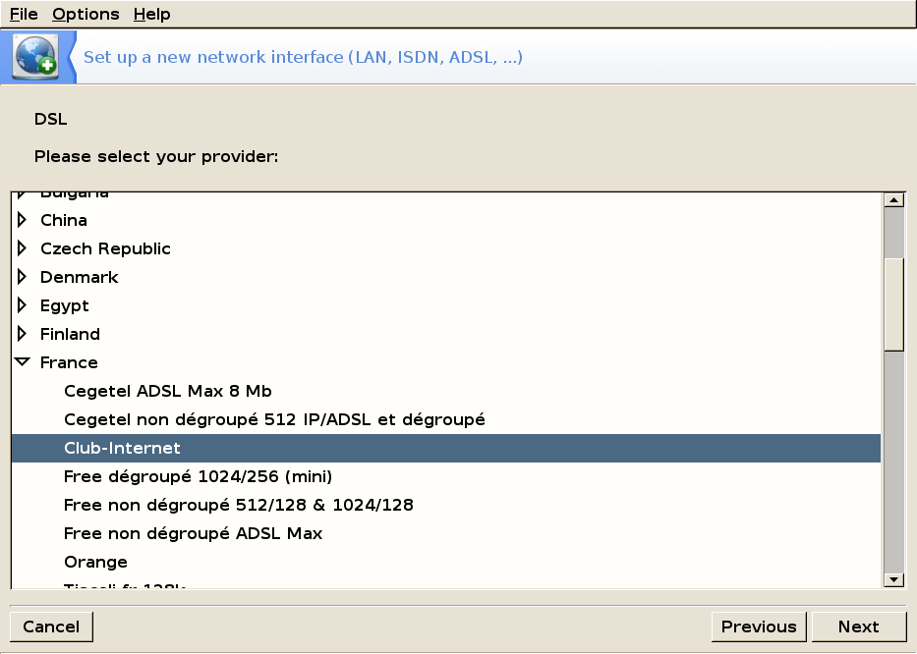Open the Help menu

[152, 14]
